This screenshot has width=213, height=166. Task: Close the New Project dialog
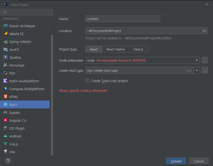(207, 4)
